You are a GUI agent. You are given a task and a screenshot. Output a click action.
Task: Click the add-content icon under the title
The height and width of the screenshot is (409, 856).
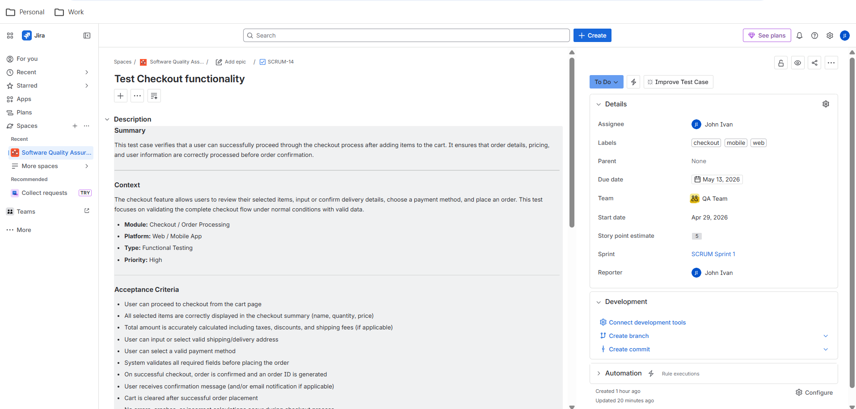point(154,96)
